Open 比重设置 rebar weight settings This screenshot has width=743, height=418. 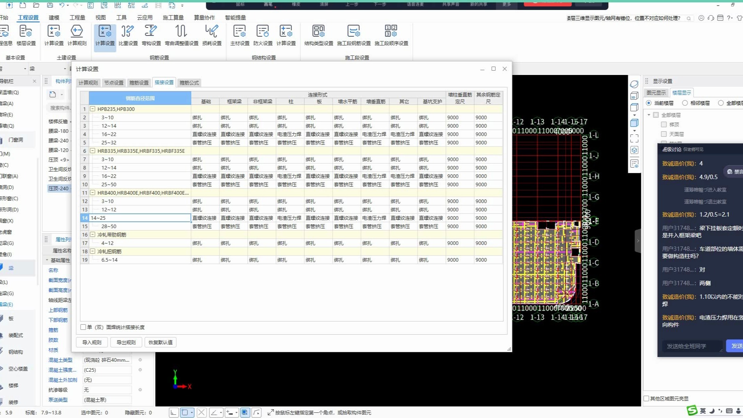[128, 35]
